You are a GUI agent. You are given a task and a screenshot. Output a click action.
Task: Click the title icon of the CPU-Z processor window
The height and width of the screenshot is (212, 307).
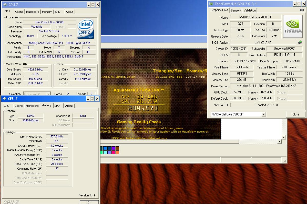[5, 5]
